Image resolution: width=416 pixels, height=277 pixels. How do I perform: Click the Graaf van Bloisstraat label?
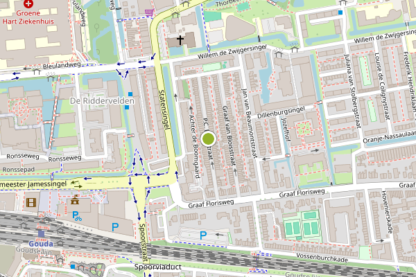click(x=229, y=136)
